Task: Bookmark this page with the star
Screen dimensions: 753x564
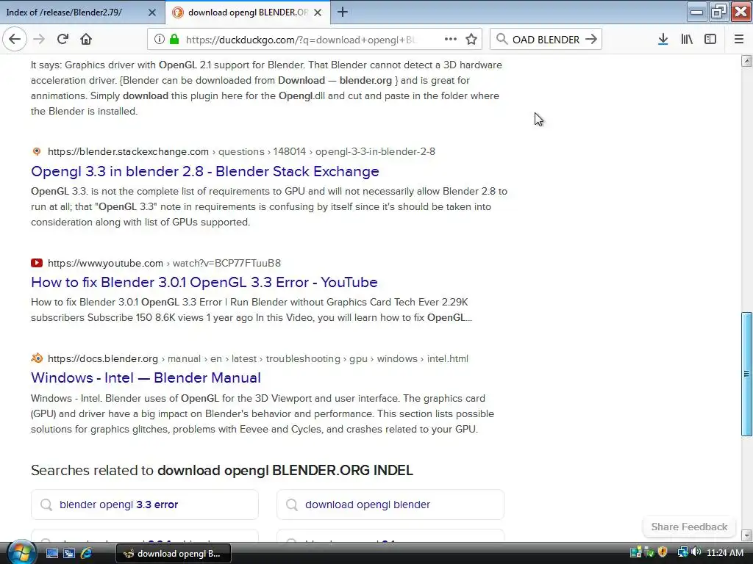Action: click(471, 39)
